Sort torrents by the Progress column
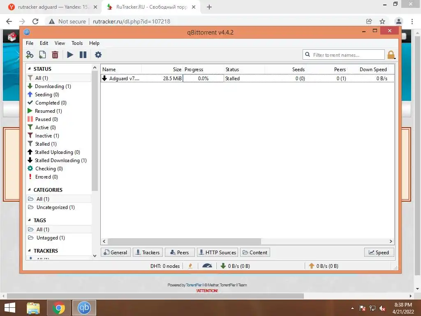Viewport: 421px width, 316px height. [203, 69]
